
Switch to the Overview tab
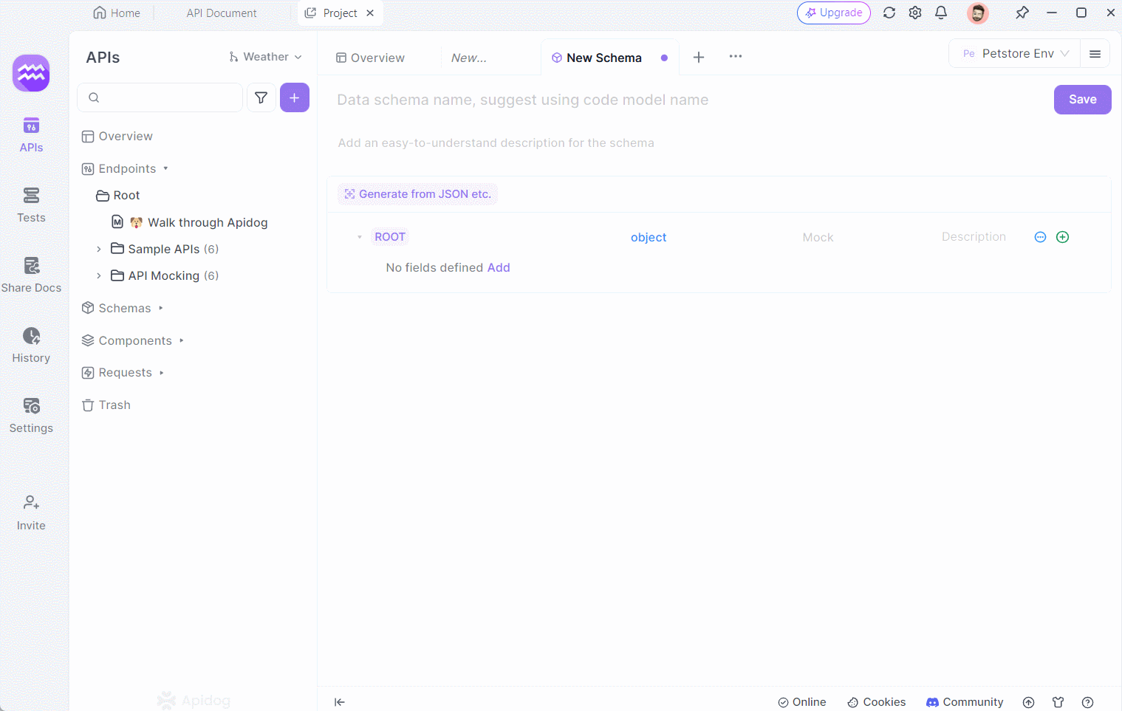tap(369, 58)
